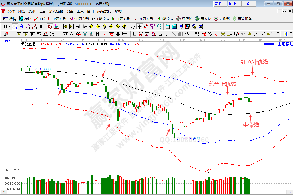Toggle the crosshair cursor button
Screen dimensions: 293x195
139,26
